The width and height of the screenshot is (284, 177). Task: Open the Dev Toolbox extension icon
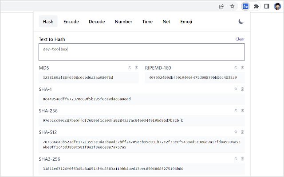pyautogui.click(x=245, y=7)
